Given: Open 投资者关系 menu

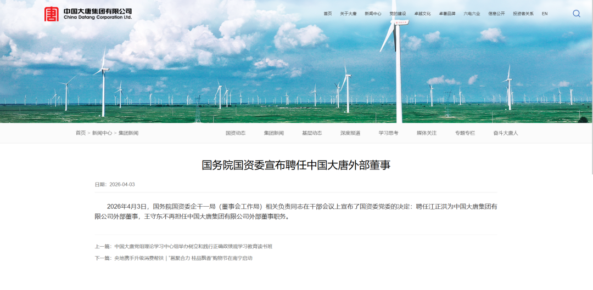Looking at the screenshot, I should tap(523, 14).
